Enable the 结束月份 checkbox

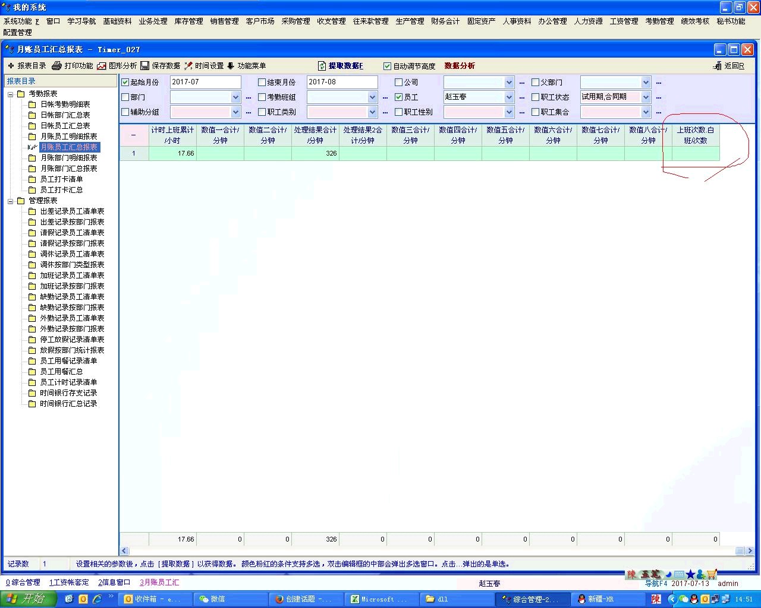point(262,83)
